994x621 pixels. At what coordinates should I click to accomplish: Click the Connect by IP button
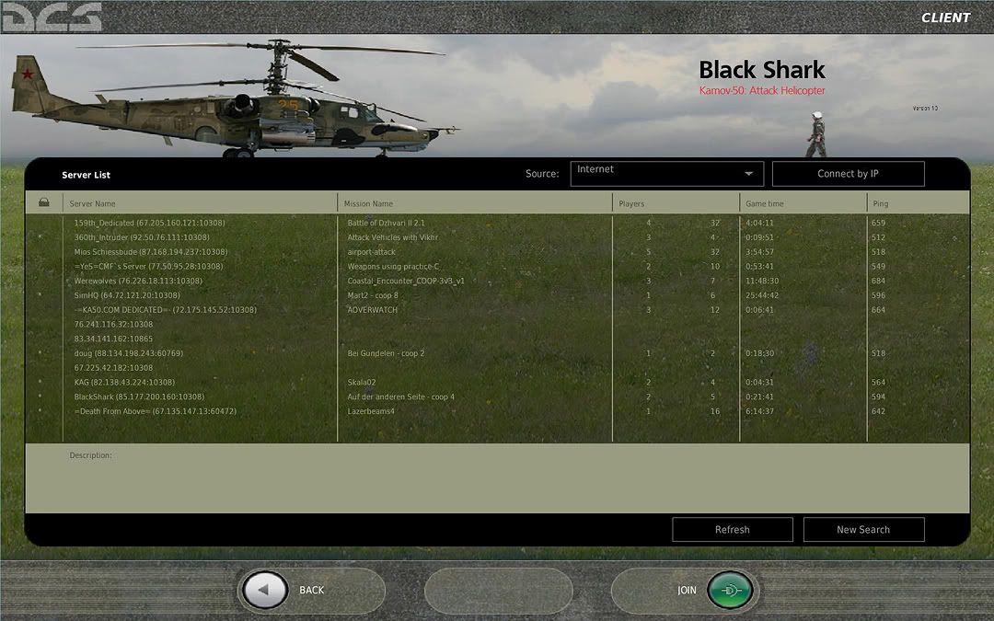(x=848, y=174)
